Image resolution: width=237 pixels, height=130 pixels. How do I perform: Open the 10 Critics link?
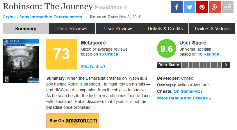109,54
